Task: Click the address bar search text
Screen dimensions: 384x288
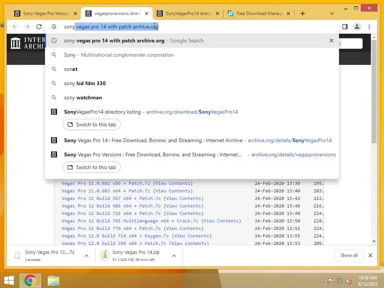Action: [x=111, y=27]
